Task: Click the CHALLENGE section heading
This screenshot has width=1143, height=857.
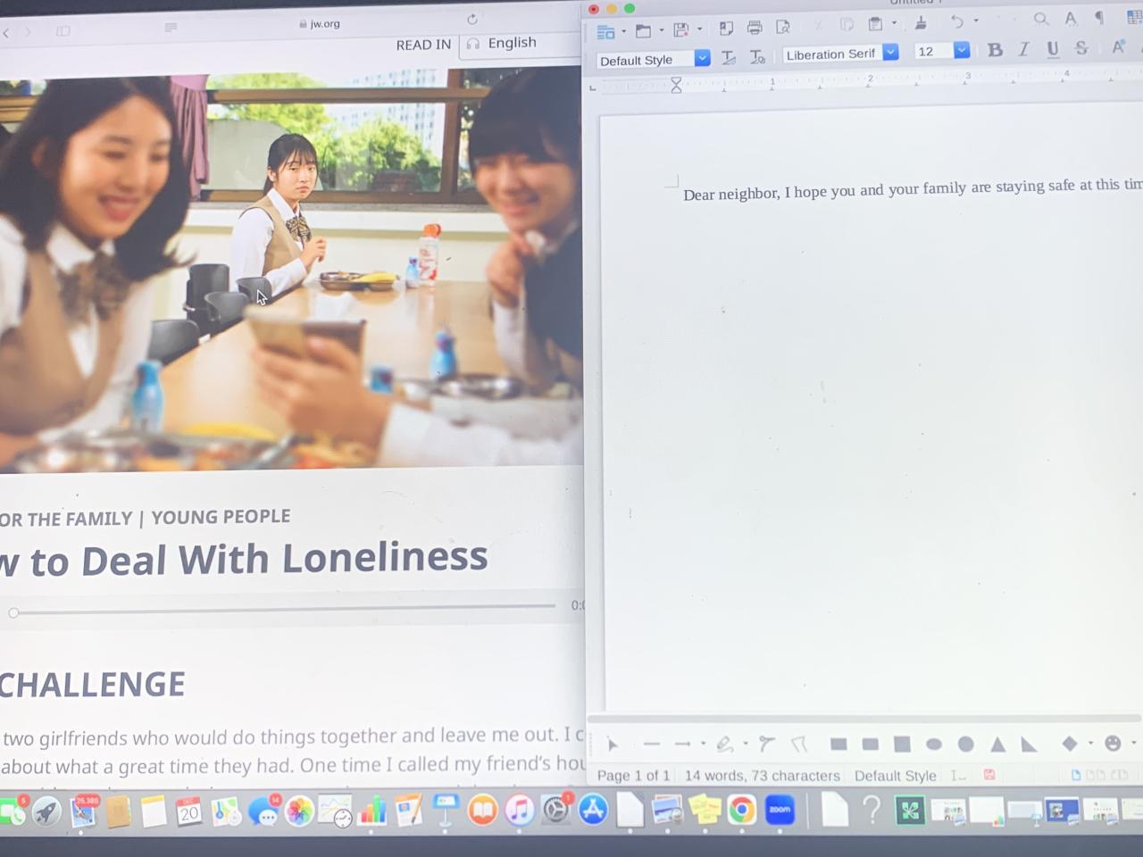Action: point(93,685)
